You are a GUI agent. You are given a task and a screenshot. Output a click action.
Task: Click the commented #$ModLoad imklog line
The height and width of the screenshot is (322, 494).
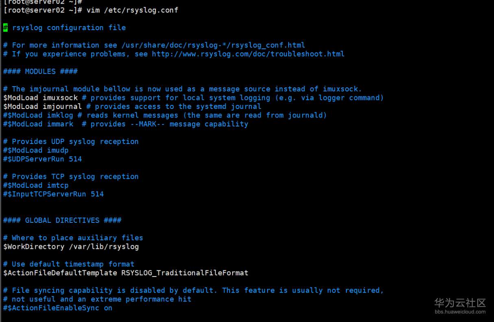tap(165, 115)
